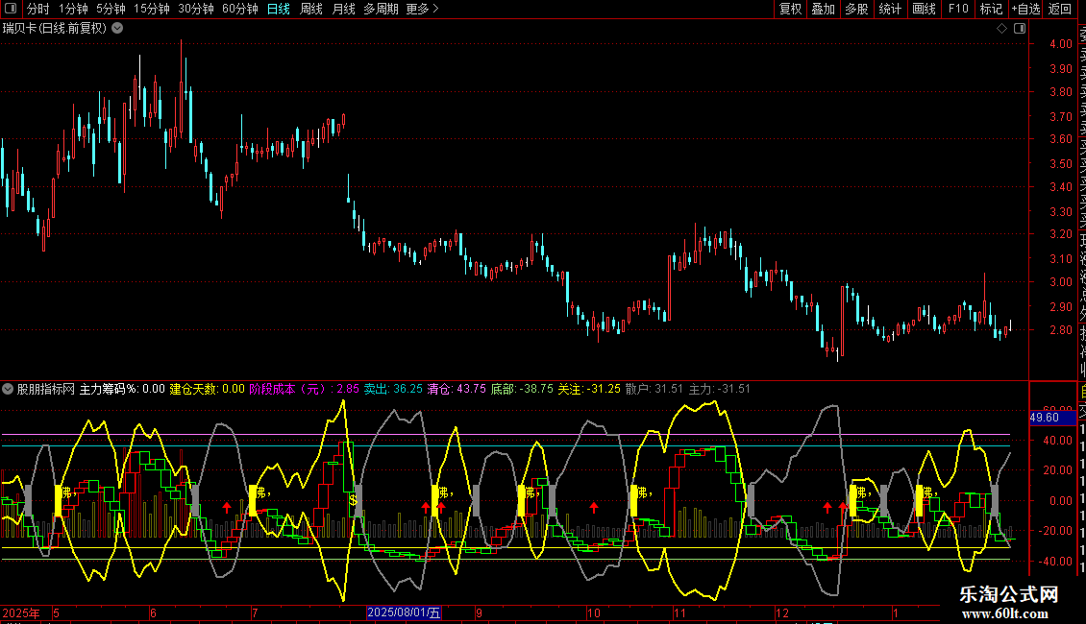The image size is (1086, 624).
Task: Open the 画线 drawing tools
Action: tap(924, 9)
